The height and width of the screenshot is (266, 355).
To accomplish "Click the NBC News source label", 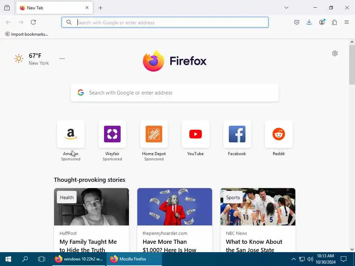I will pyautogui.click(x=236, y=233).
